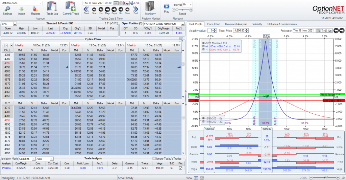
Task: Step back one hour with Hr-
Action: 101,9
